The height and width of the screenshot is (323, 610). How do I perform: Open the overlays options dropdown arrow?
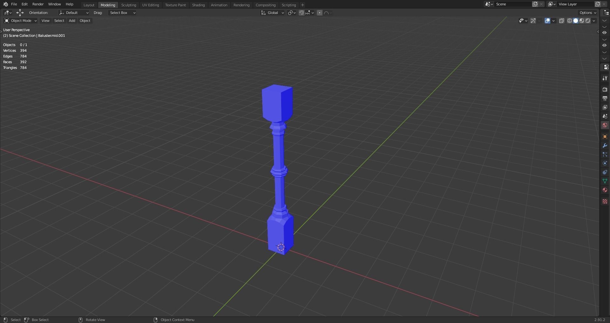553,21
